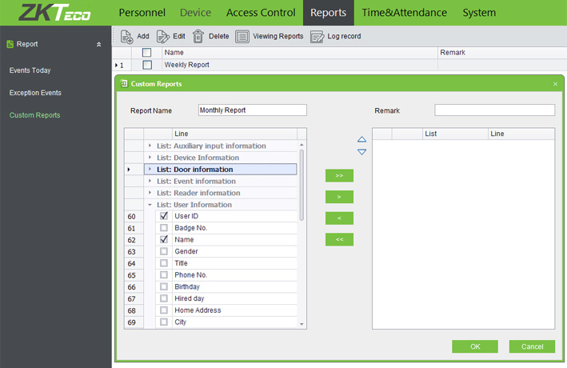The image size is (567, 368).
Task: Expand List: Auxiliary input information
Action: [x=150, y=146]
